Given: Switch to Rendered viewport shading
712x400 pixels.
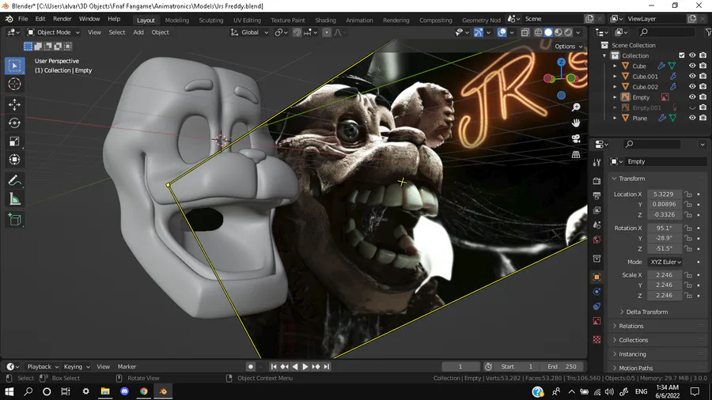Looking at the screenshot, I should [x=568, y=32].
